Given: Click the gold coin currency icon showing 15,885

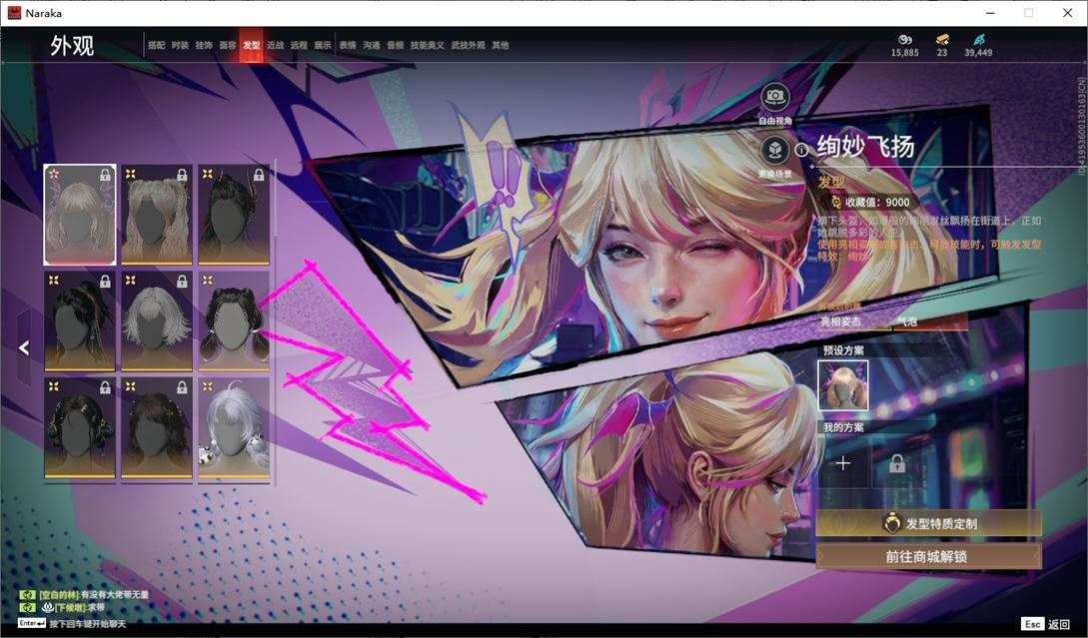Looking at the screenshot, I should coord(905,40).
